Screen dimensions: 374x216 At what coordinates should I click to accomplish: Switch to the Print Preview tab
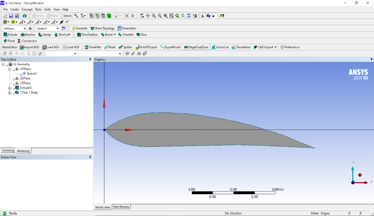tap(121, 207)
